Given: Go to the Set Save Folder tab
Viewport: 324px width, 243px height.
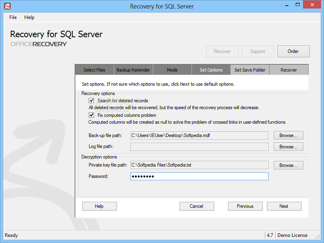Looking at the screenshot, I should coord(250,70).
